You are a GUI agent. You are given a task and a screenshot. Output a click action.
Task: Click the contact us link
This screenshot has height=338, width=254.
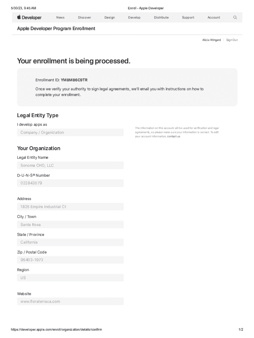[174, 136]
